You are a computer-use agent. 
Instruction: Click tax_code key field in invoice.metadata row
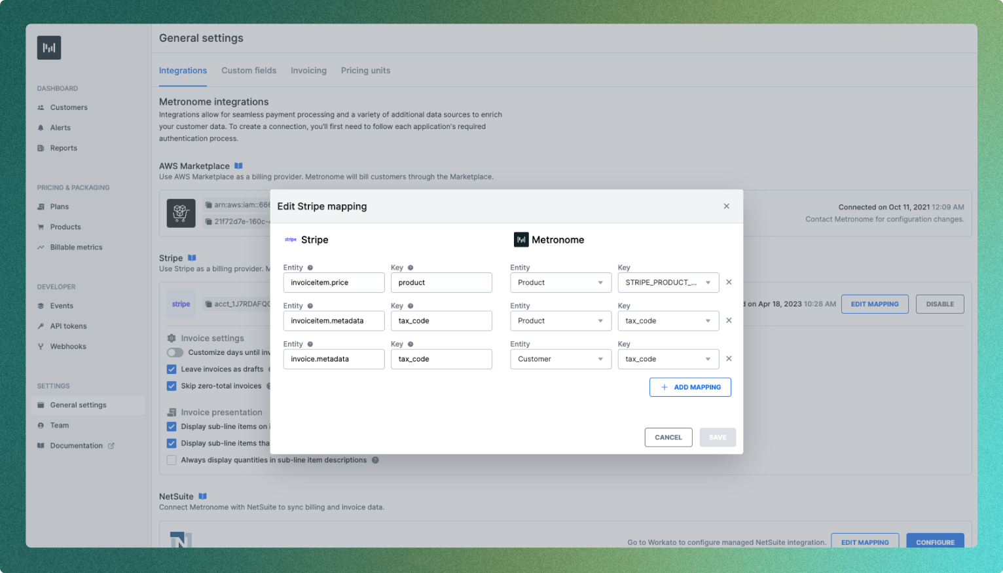click(x=441, y=359)
